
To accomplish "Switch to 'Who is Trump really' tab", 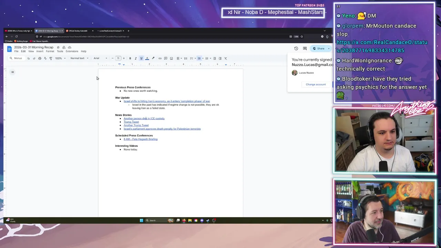I will pyautogui.click(x=18, y=31).
